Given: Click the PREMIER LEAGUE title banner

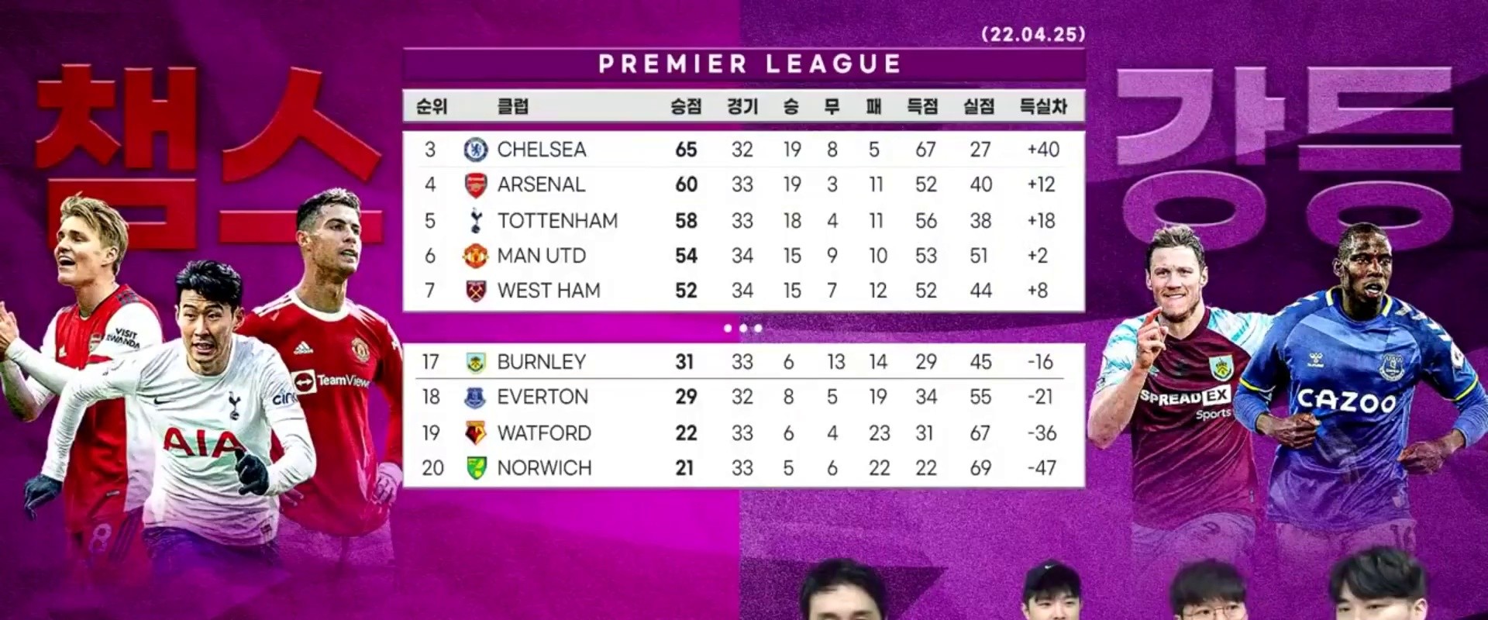Looking at the screenshot, I should tap(749, 64).
